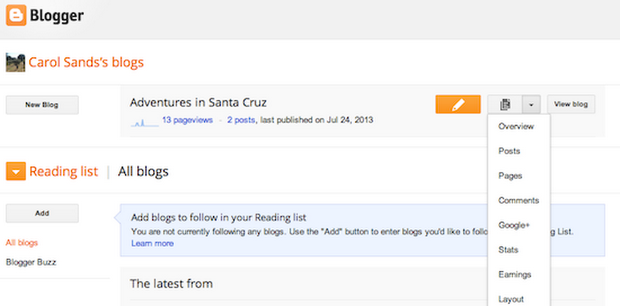Open Stats from the dropdown menu
This screenshot has height=306, width=620.
[508, 250]
